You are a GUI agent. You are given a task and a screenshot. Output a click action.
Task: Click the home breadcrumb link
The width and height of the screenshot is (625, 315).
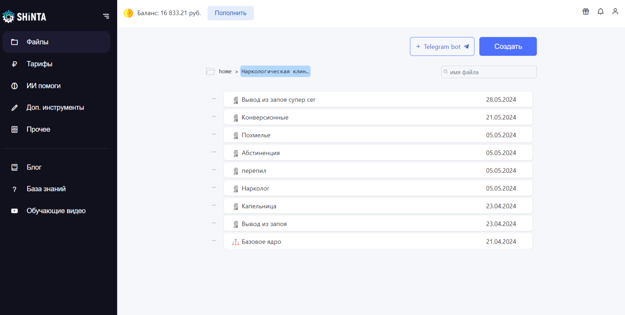click(225, 71)
